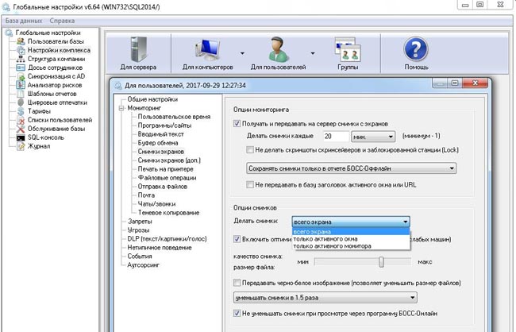Click the main window title bar icon
The height and width of the screenshot is (332, 516).
6,6
